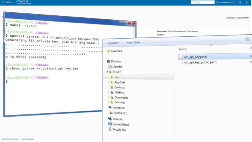
Task: Change view using the Explorer view icon
Action: (247, 39)
